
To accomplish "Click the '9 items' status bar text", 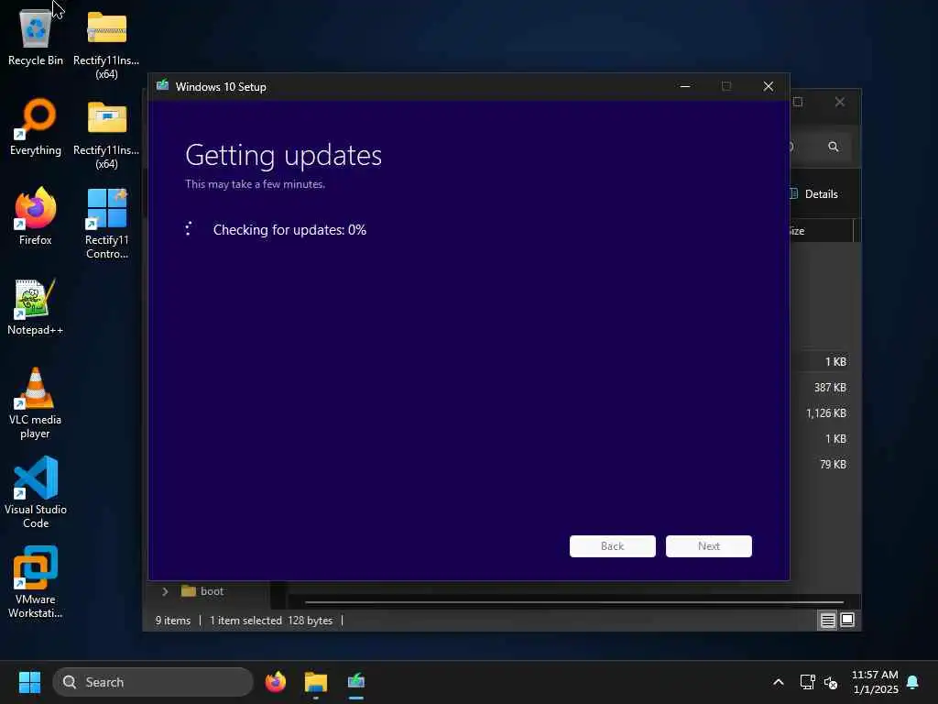I will coord(173,621).
